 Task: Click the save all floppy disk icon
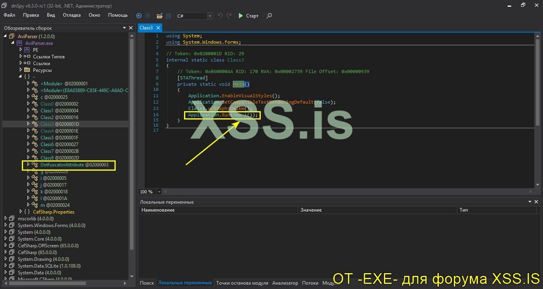(168, 16)
